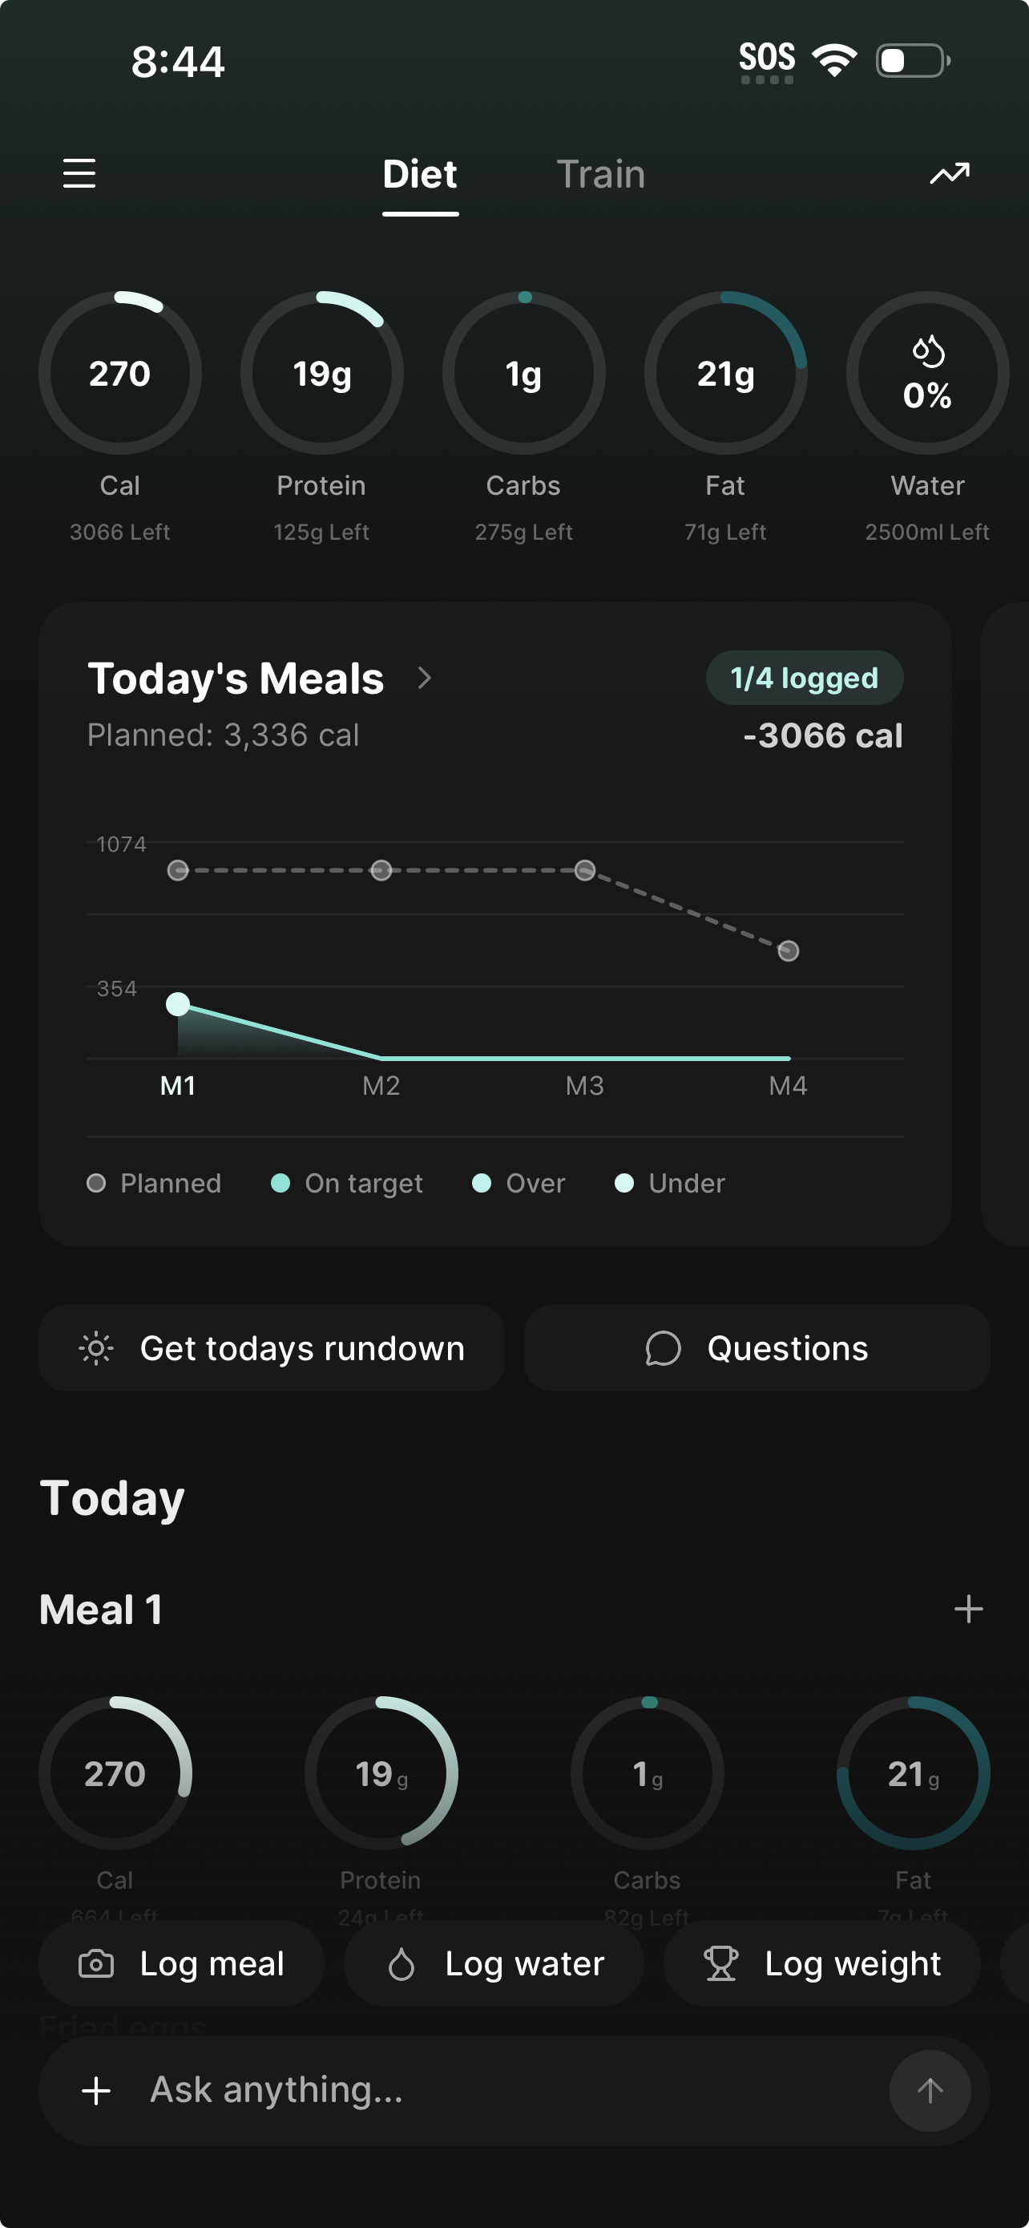This screenshot has width=1029, height=2228.
Task: Tap the water droplets progress ring
Action: tap(927, 374)
